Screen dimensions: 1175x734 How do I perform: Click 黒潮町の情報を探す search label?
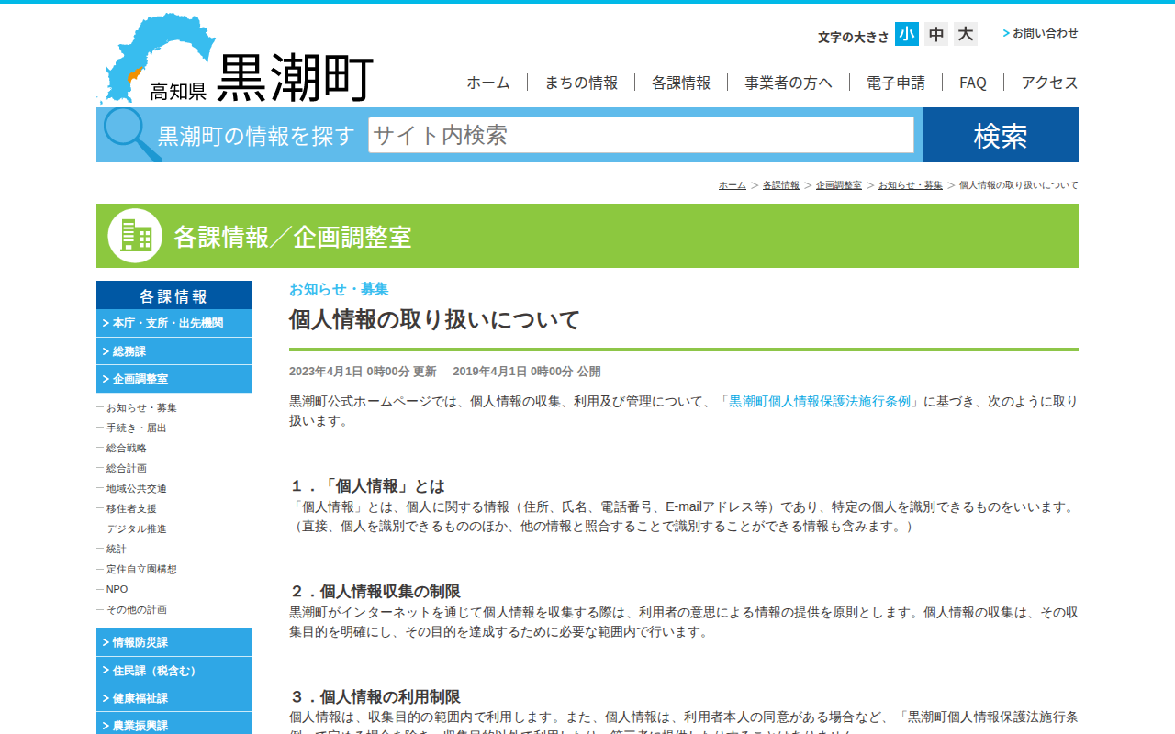pyautogui.click(x=256, y=136)
